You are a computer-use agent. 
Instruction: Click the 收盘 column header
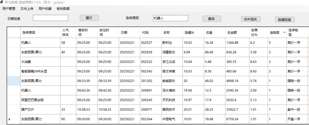215,32
